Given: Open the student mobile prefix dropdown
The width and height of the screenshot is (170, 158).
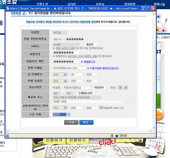Looking at the screenshot, I should (65, 81).
